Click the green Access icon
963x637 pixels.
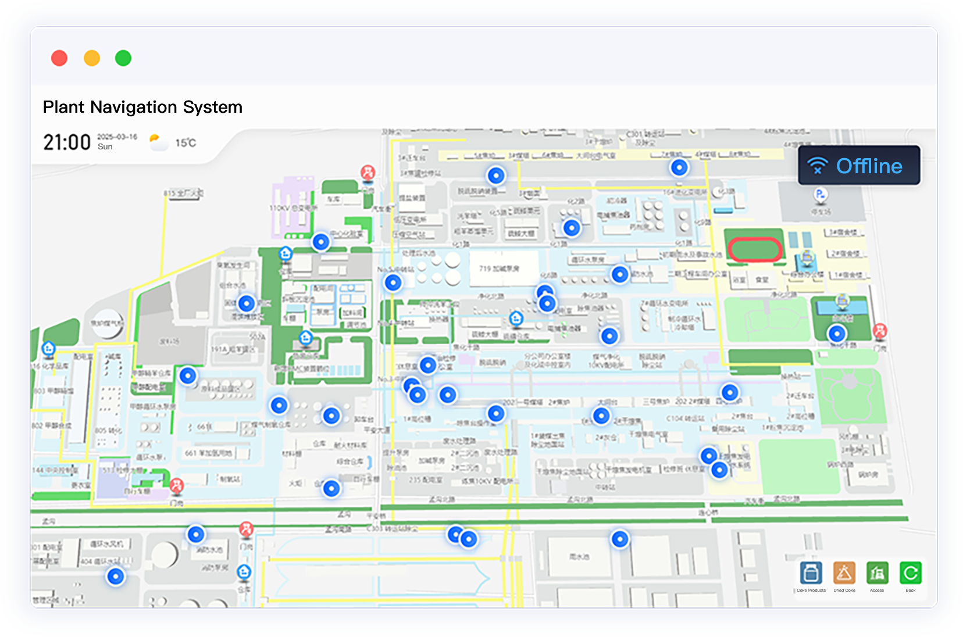tap(877, 573)
